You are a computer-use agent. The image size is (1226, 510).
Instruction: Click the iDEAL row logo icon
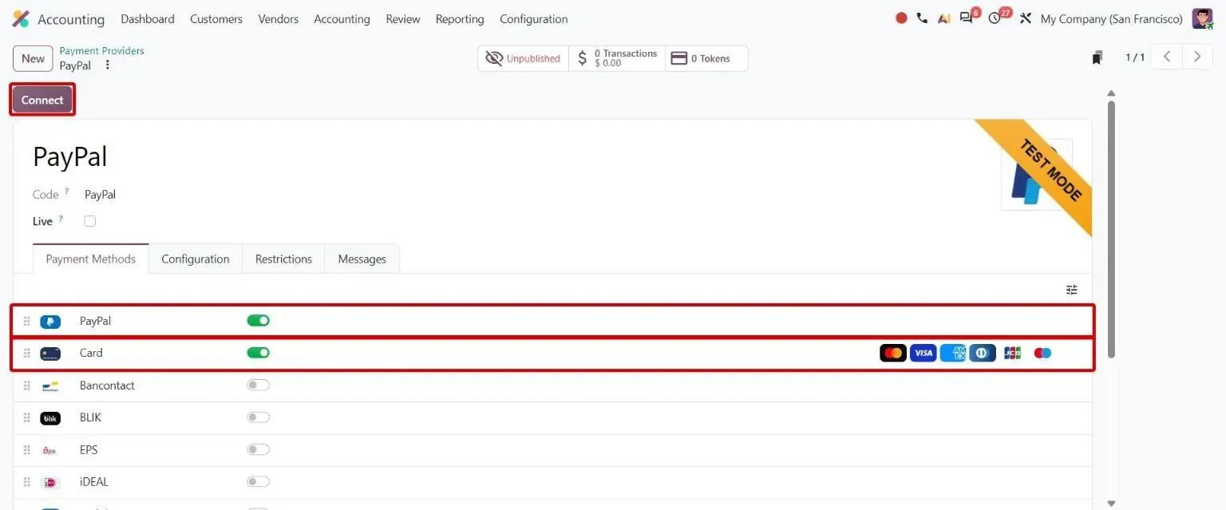[50, 483]
